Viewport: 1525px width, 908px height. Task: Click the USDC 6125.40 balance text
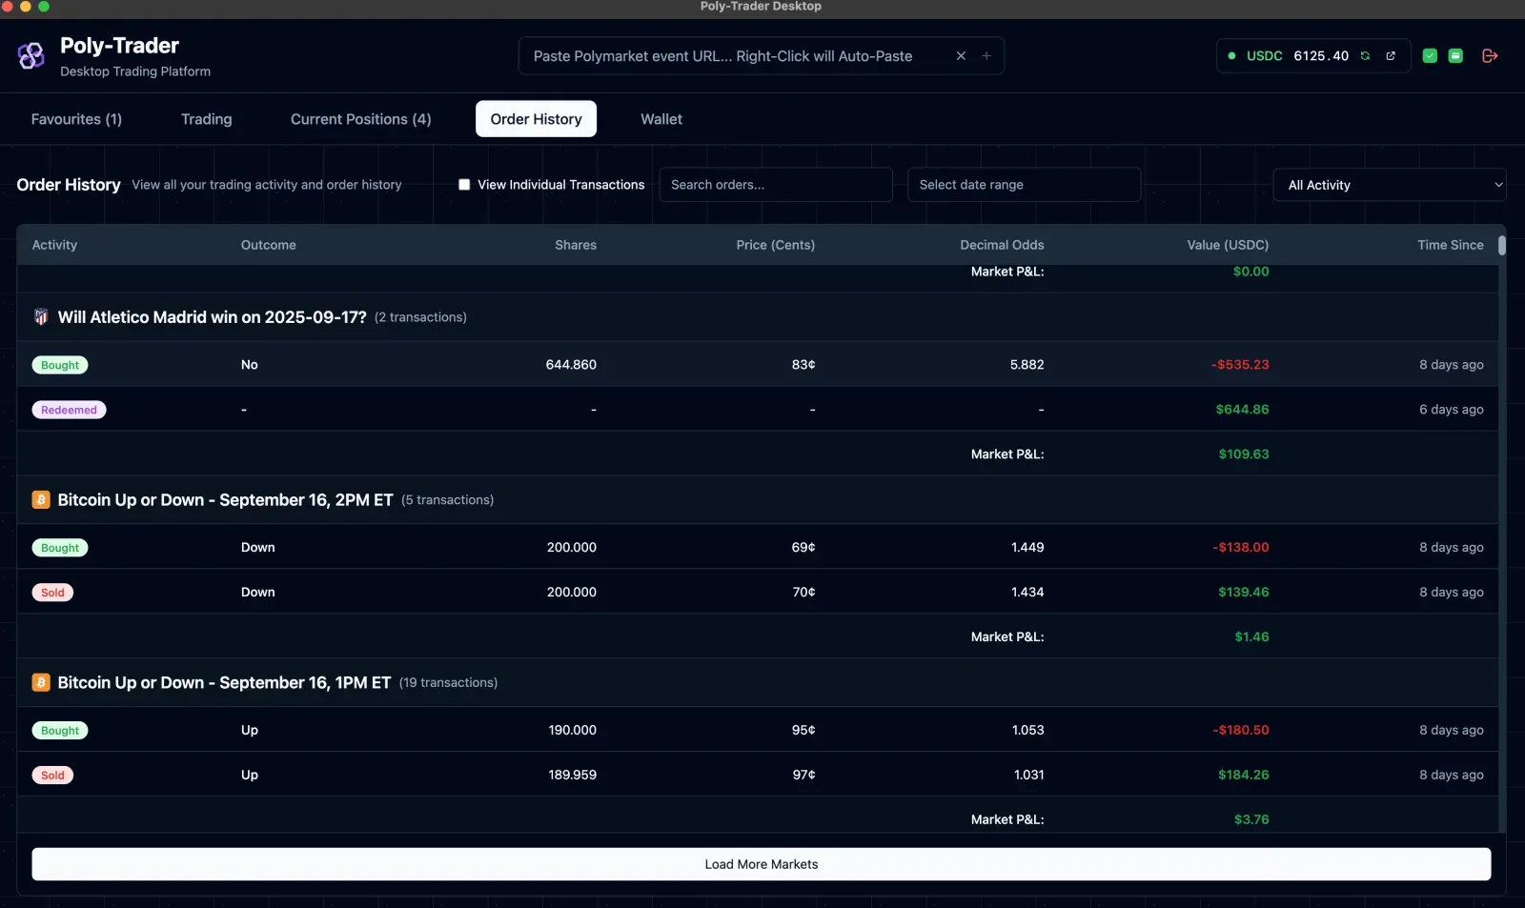click(x=1297, y=56)
